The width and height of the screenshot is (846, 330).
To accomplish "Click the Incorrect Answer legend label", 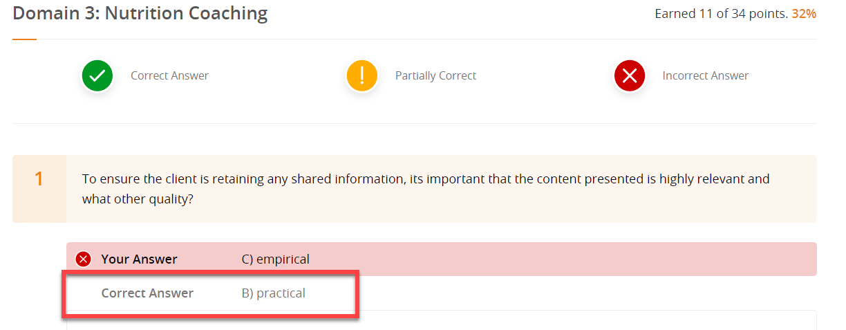I will (705, 76).
